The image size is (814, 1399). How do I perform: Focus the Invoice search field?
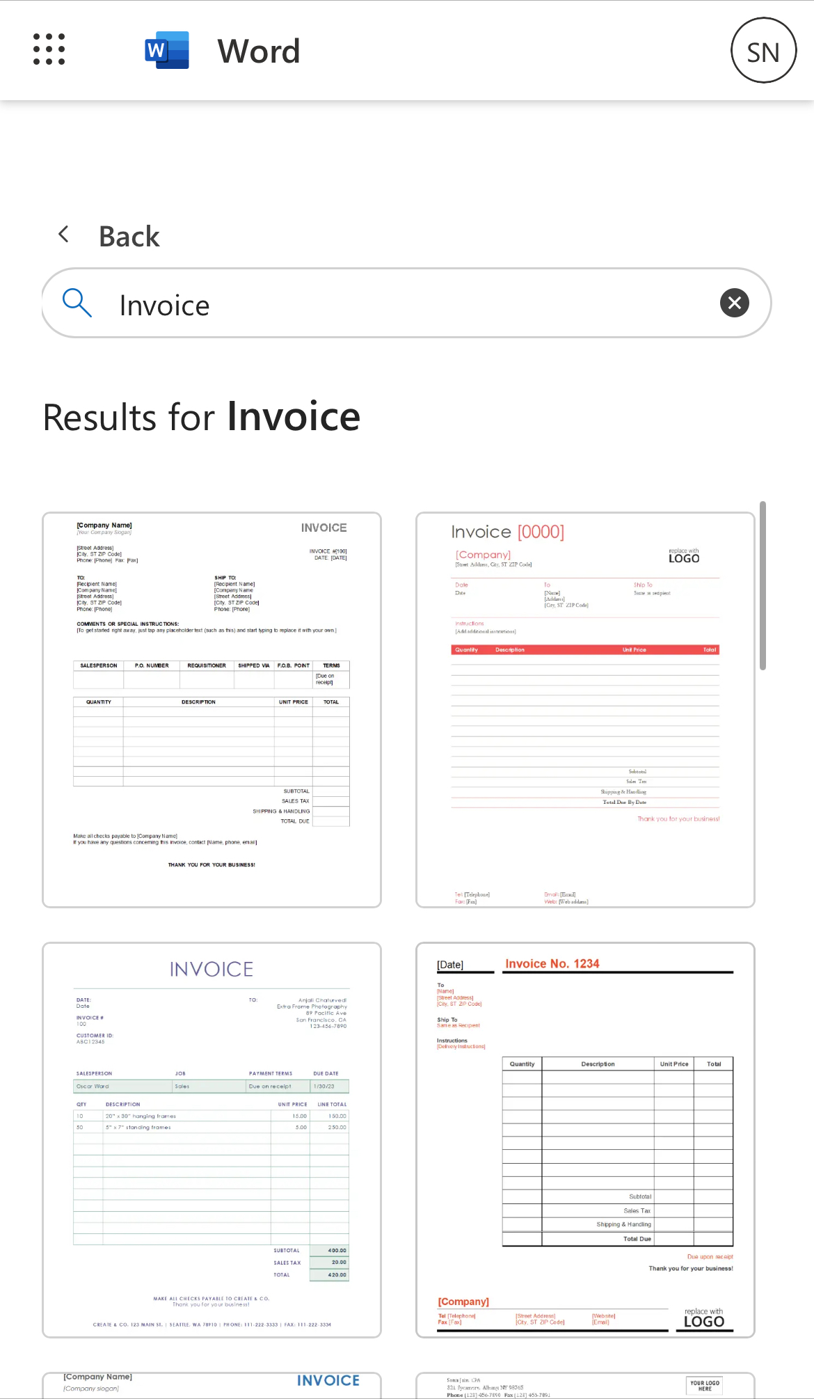click(406, 303)
